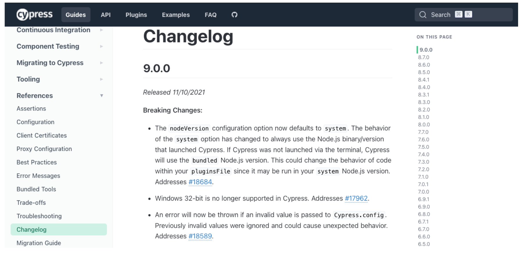The image size is (521, 253).
Task: Open the GitHub icon link
Action: coord(234,15)
